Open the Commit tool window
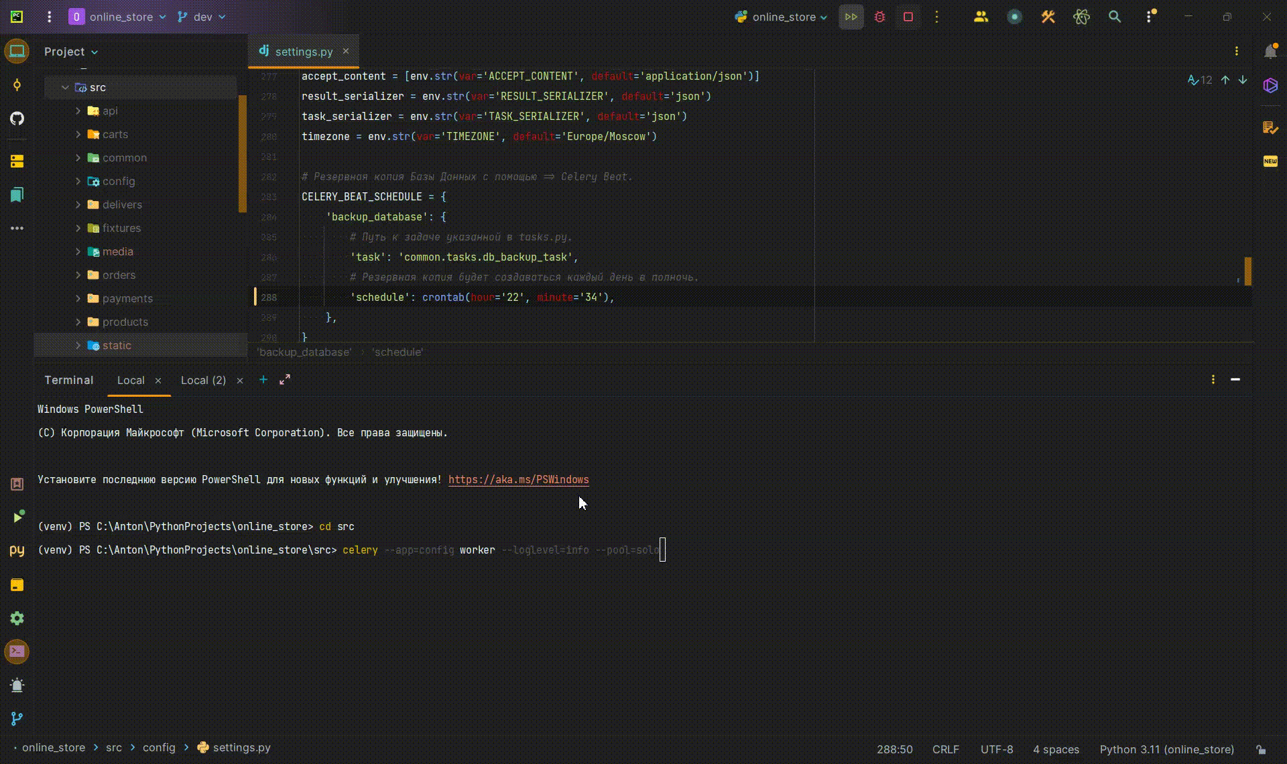This screenshot has width=1287, height=764. 17,85
